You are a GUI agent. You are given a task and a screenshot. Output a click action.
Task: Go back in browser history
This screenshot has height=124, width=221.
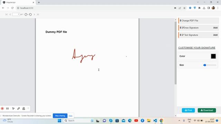pyautogui.click(x=3, y=8)
